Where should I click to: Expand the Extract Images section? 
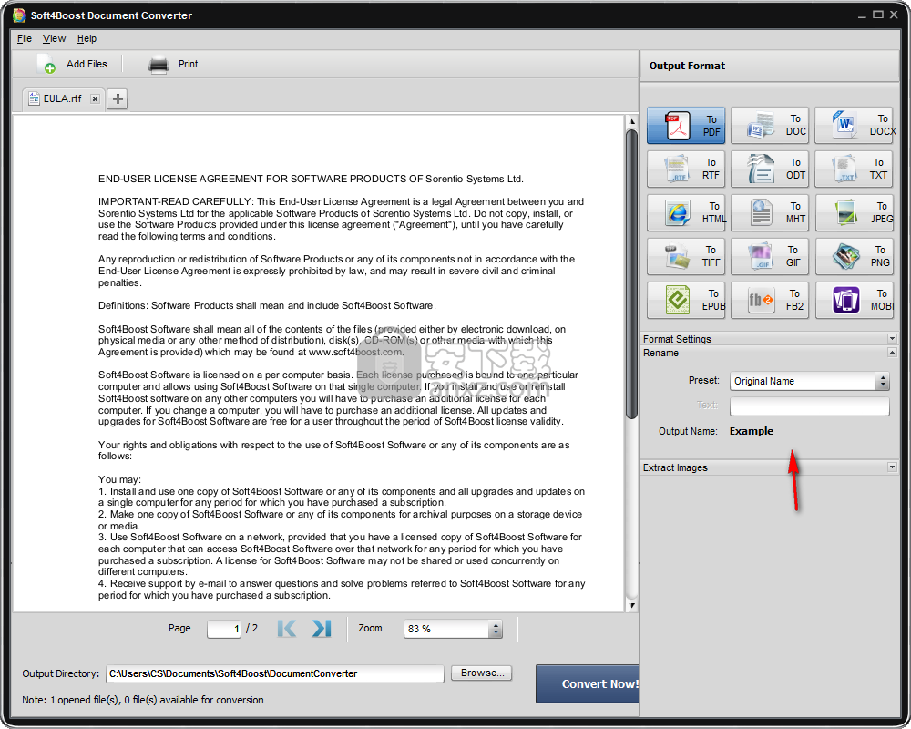(892, 467)
